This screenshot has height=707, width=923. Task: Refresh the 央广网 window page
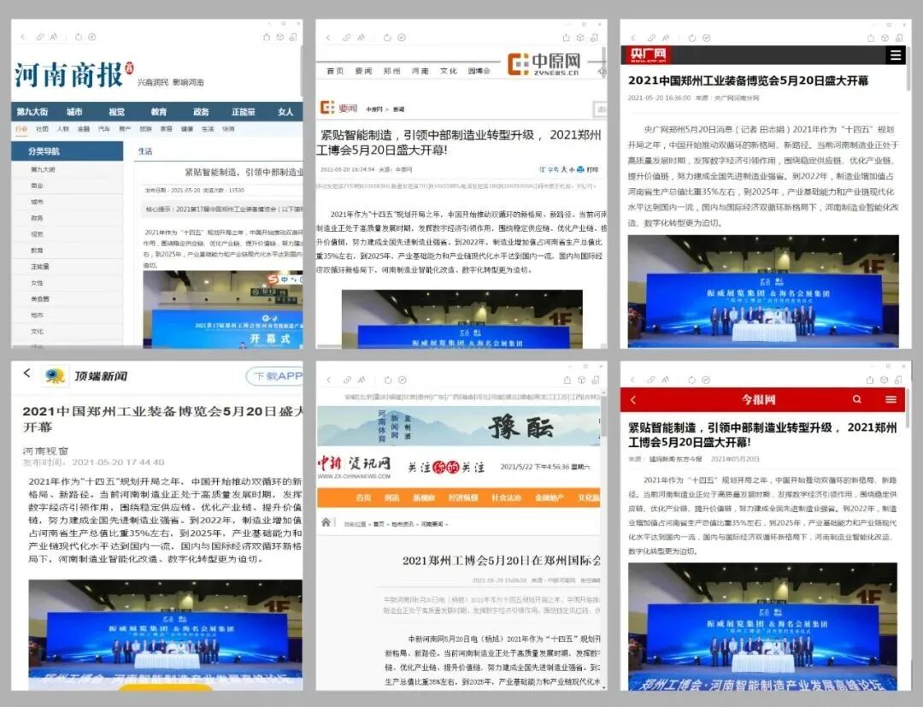pos(691,38)
